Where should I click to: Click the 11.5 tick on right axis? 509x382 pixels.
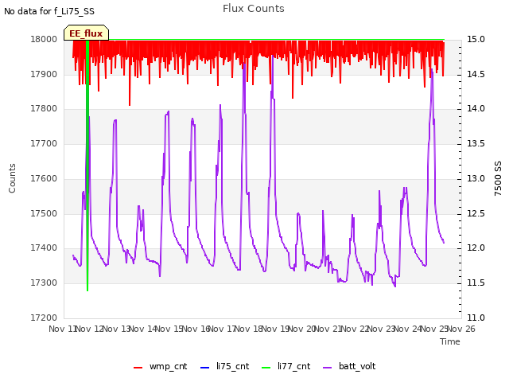pyautogui.click(x=476, y=283)
